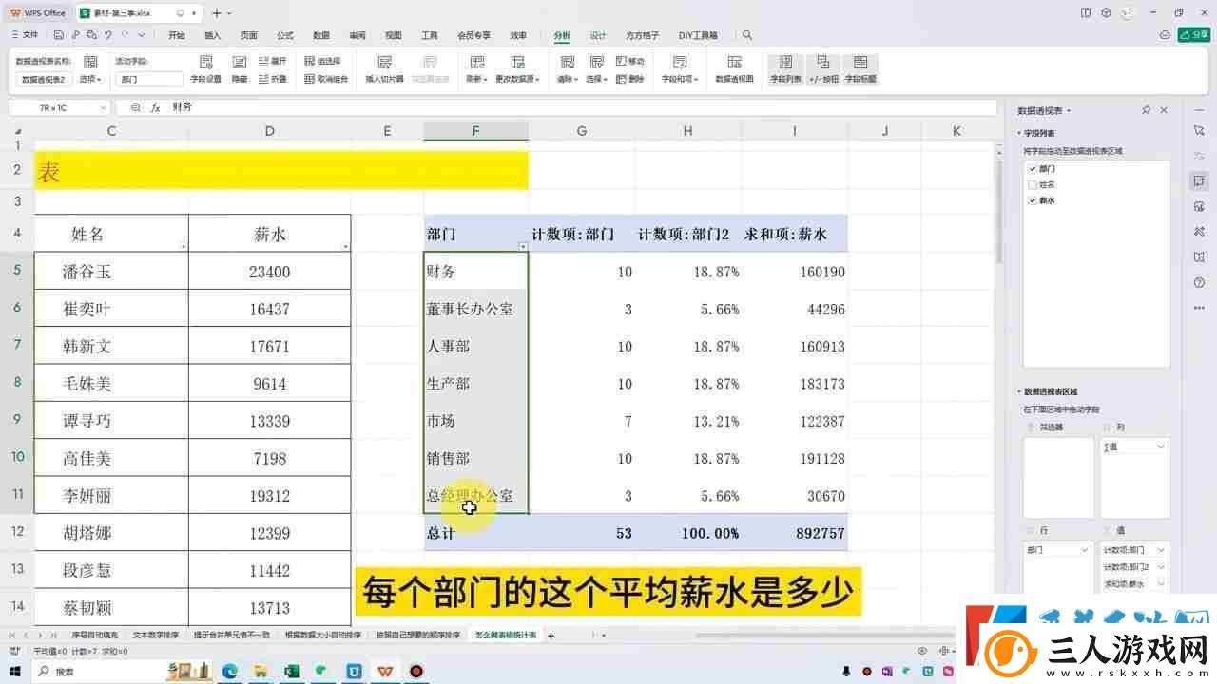Click the 字段设置 (Field Settings) icon
The image size is (1217, 684).
(x=205, y=63)
